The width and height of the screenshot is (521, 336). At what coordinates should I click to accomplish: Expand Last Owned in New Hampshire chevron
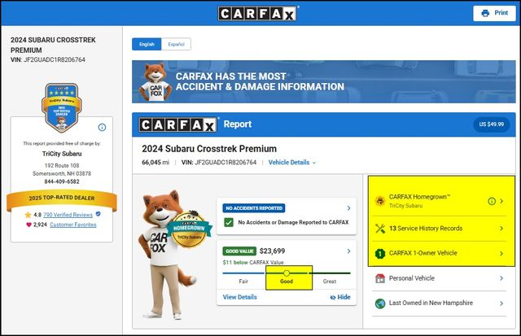501,303
